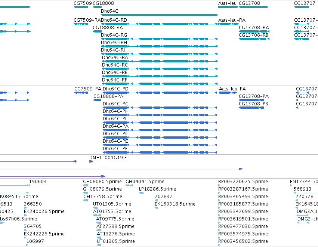Open the CG18808-PA protein label

108,96
